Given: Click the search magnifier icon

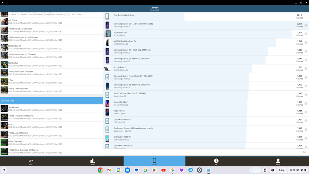Looking at the screenshot, I should pos(305,152).
